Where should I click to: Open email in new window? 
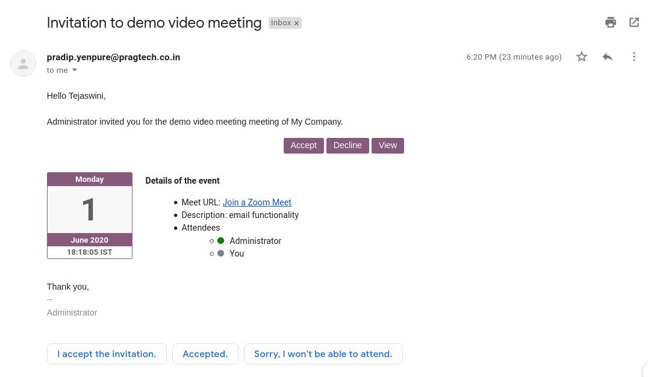click(634, 23)
